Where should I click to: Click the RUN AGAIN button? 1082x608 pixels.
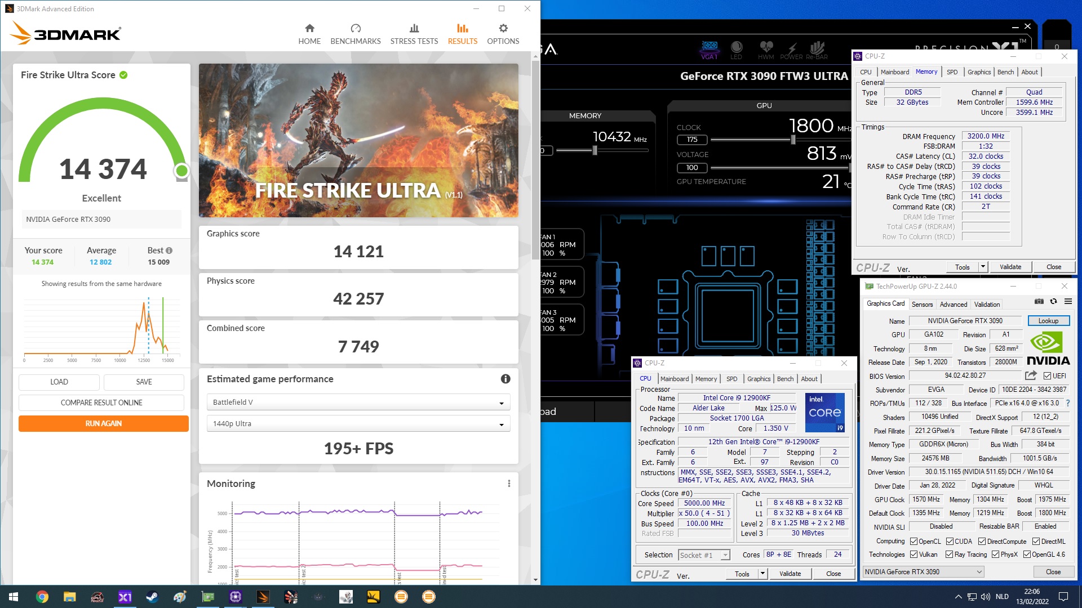click(x=104, y=423)
